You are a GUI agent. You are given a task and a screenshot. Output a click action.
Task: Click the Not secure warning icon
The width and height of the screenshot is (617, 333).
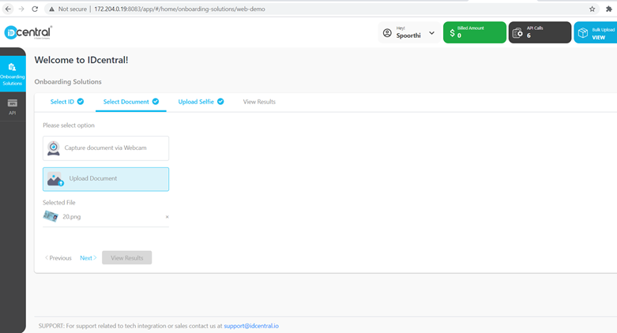[x=51, y=9]
